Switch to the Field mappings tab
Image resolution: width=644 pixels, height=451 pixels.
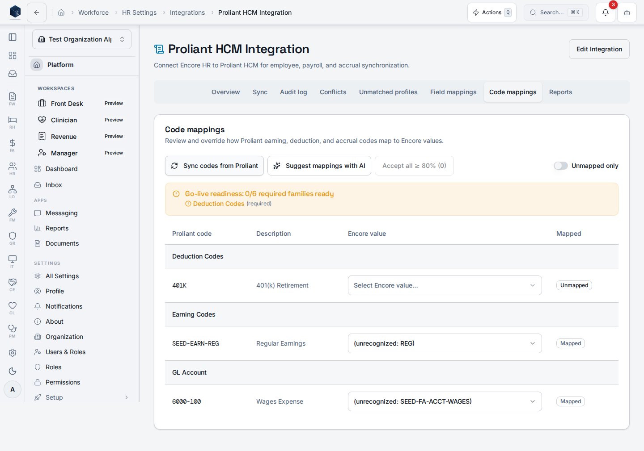pos(453,92)
